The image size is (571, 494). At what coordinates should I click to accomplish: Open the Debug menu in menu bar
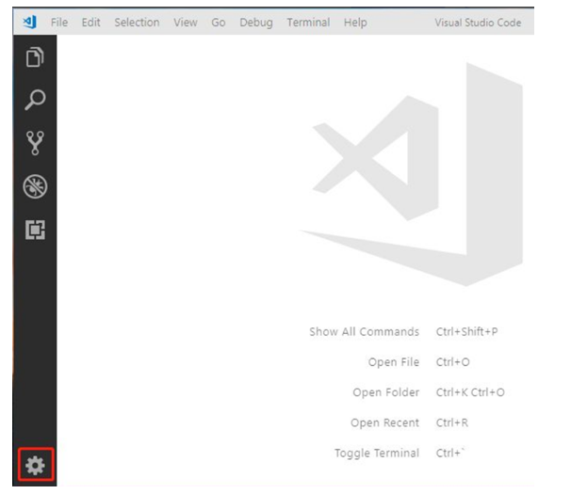point(255,23)
